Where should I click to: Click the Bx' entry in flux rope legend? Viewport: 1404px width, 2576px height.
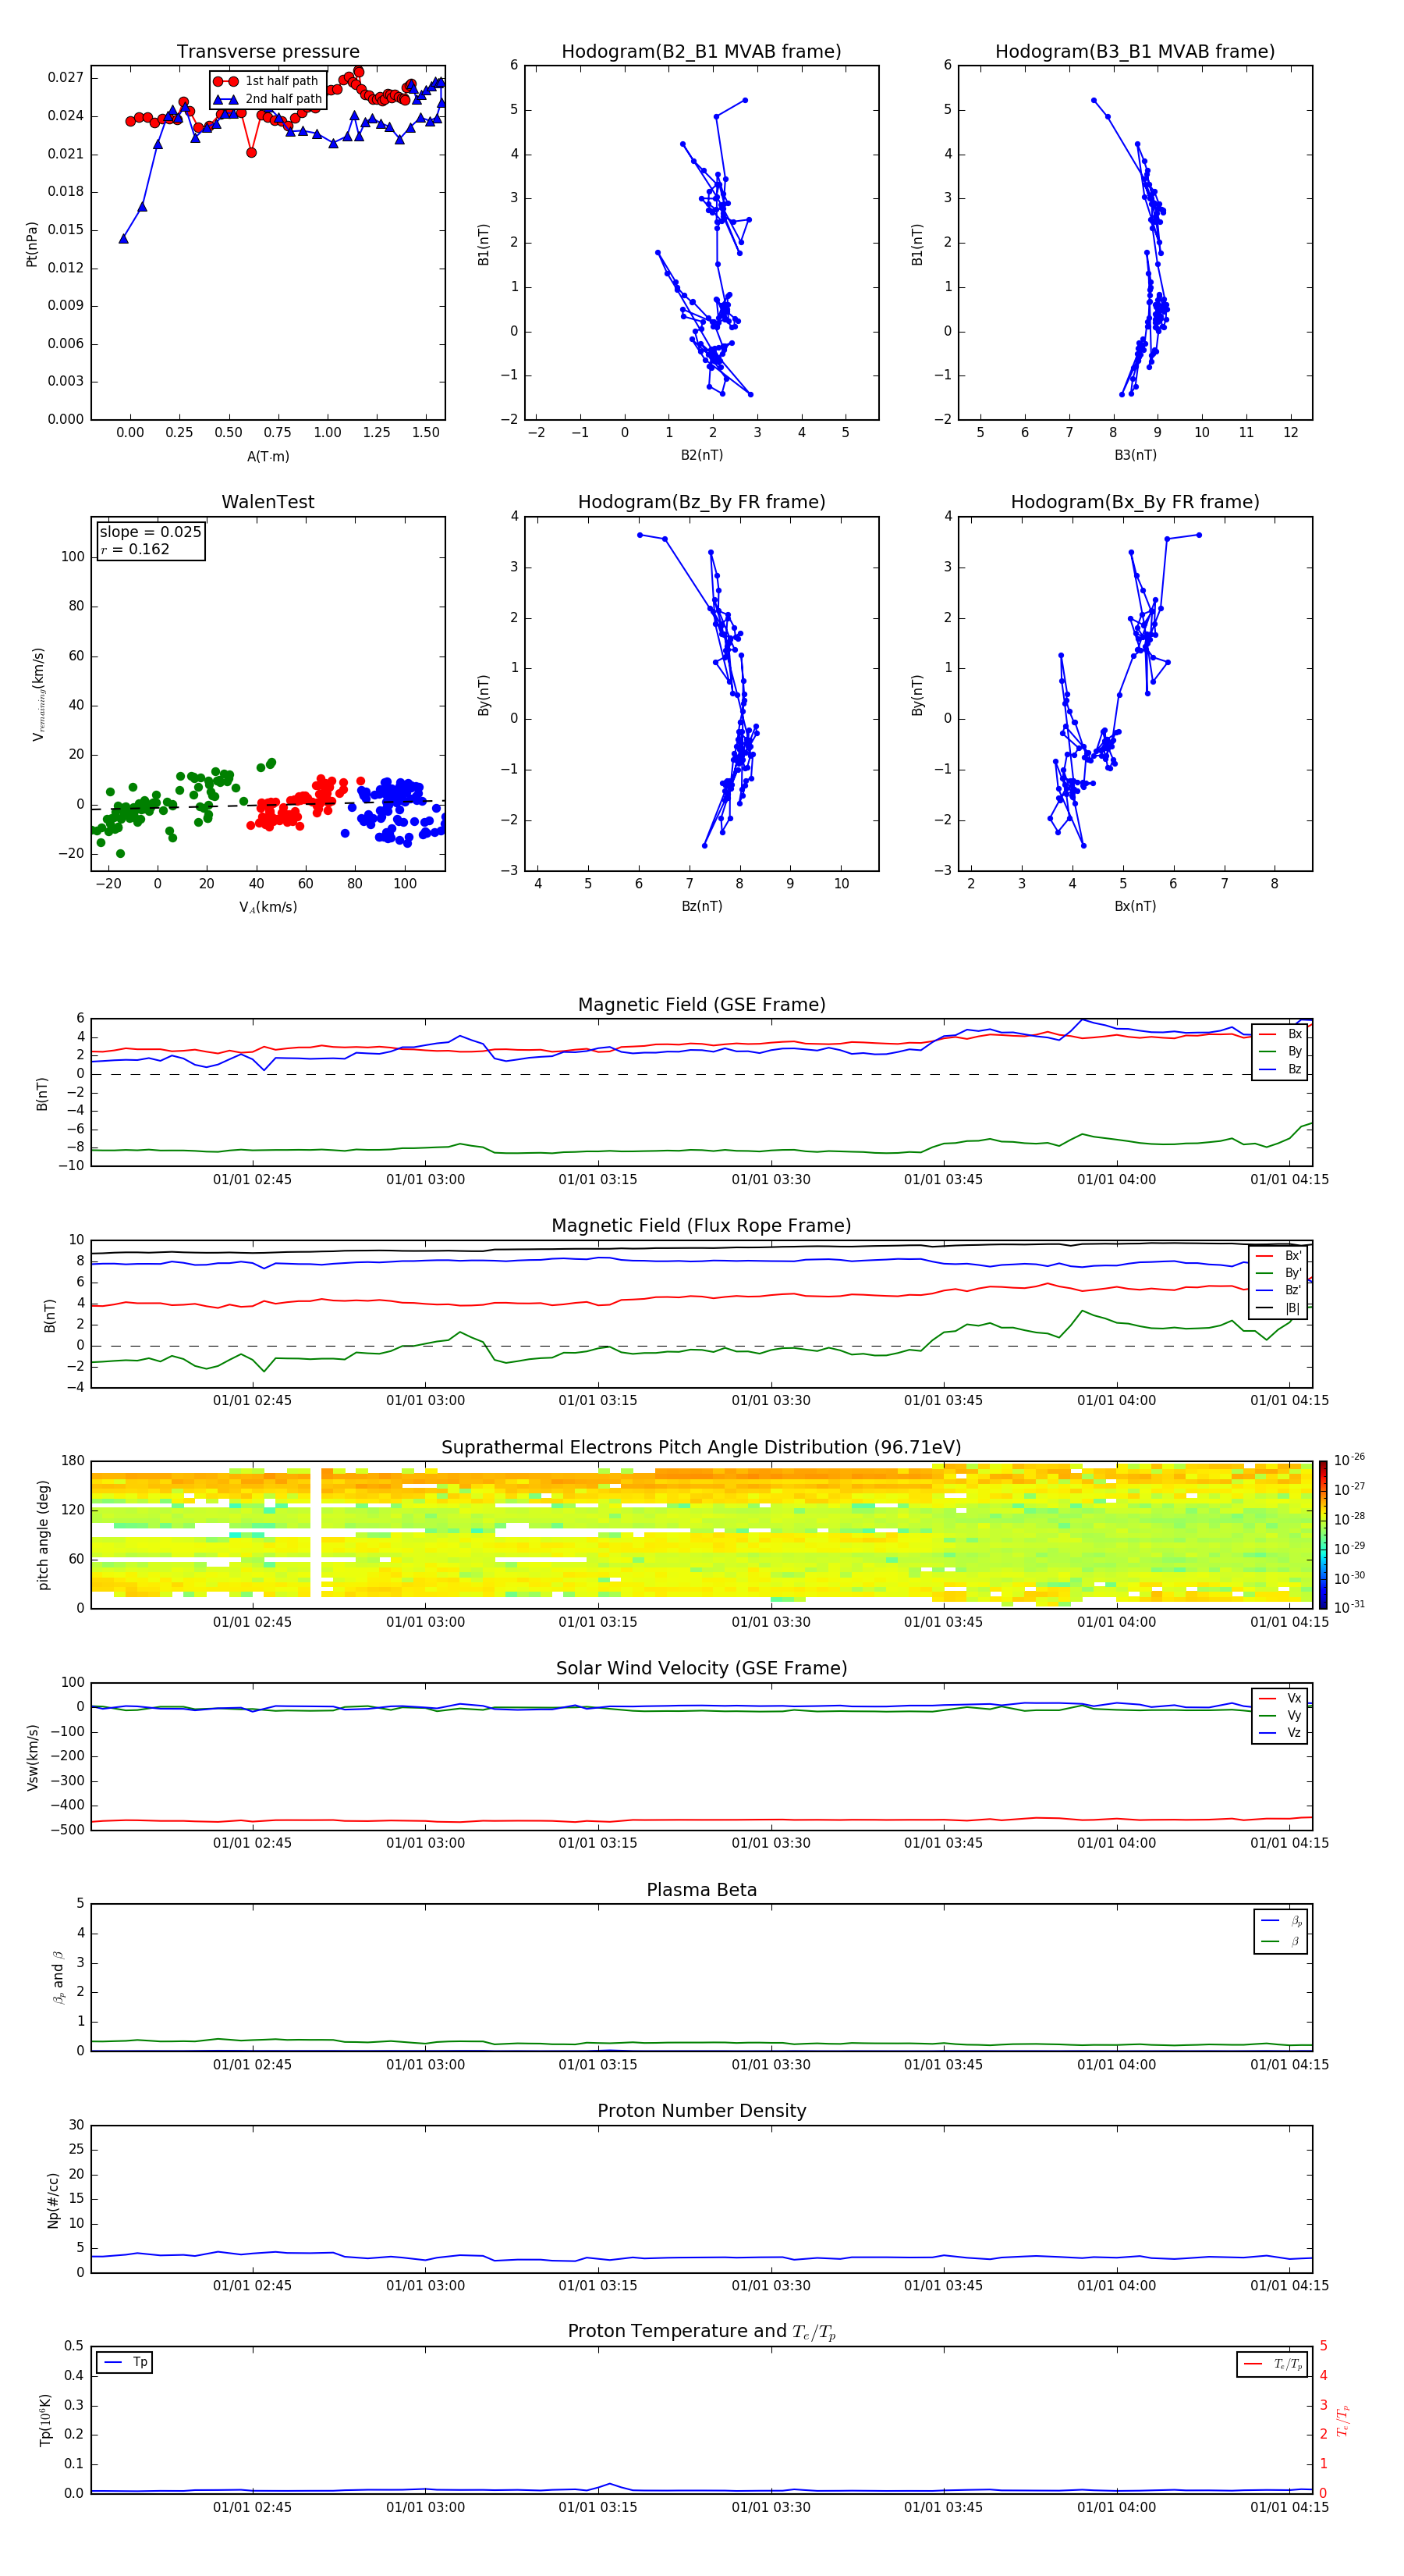tap(1292, 1256)
